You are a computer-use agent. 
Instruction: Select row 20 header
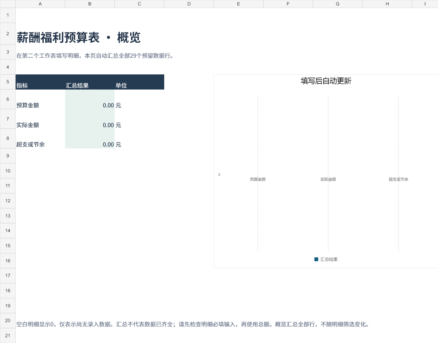tap(8, 321)
